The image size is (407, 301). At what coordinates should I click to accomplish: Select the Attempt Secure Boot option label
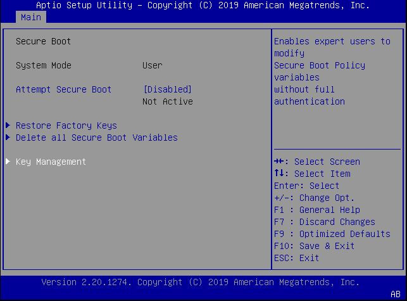[63, 89]
